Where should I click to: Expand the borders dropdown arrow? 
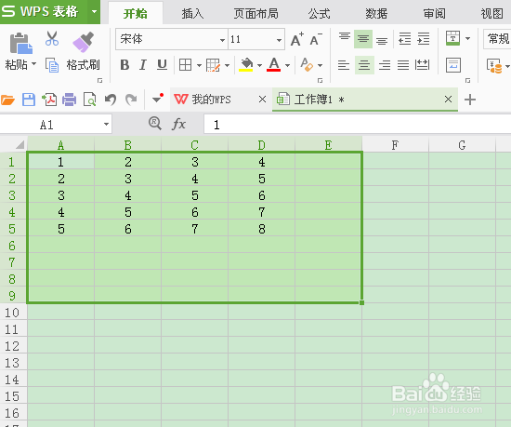click(199, 65)
